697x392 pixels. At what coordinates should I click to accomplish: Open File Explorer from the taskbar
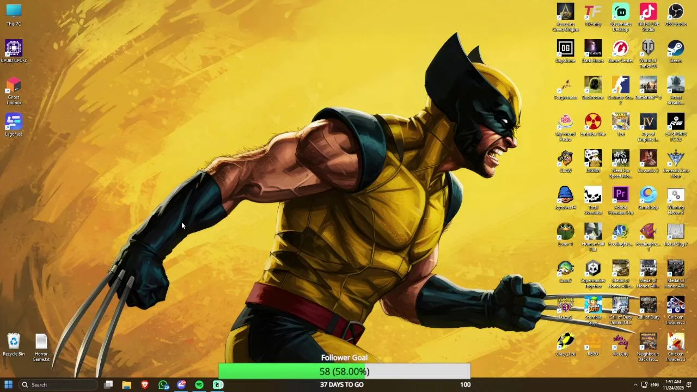126,384
